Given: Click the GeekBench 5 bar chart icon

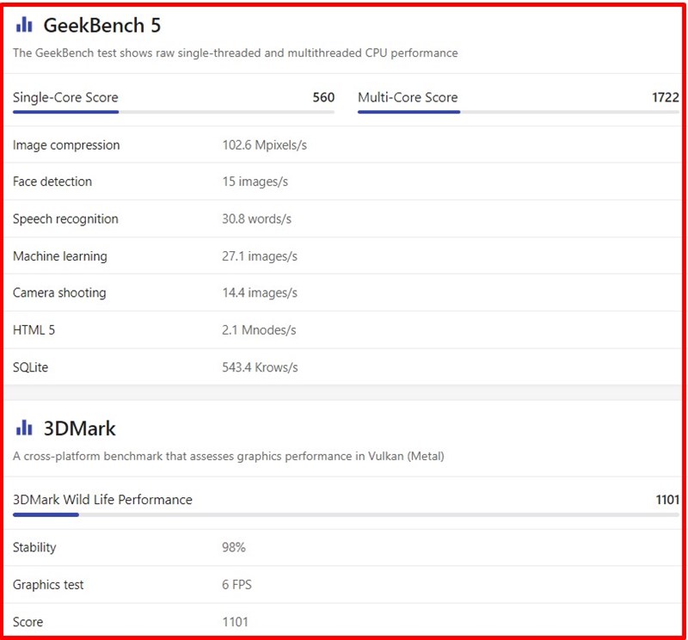Looking at the screenshot, I should coord(24,25).
